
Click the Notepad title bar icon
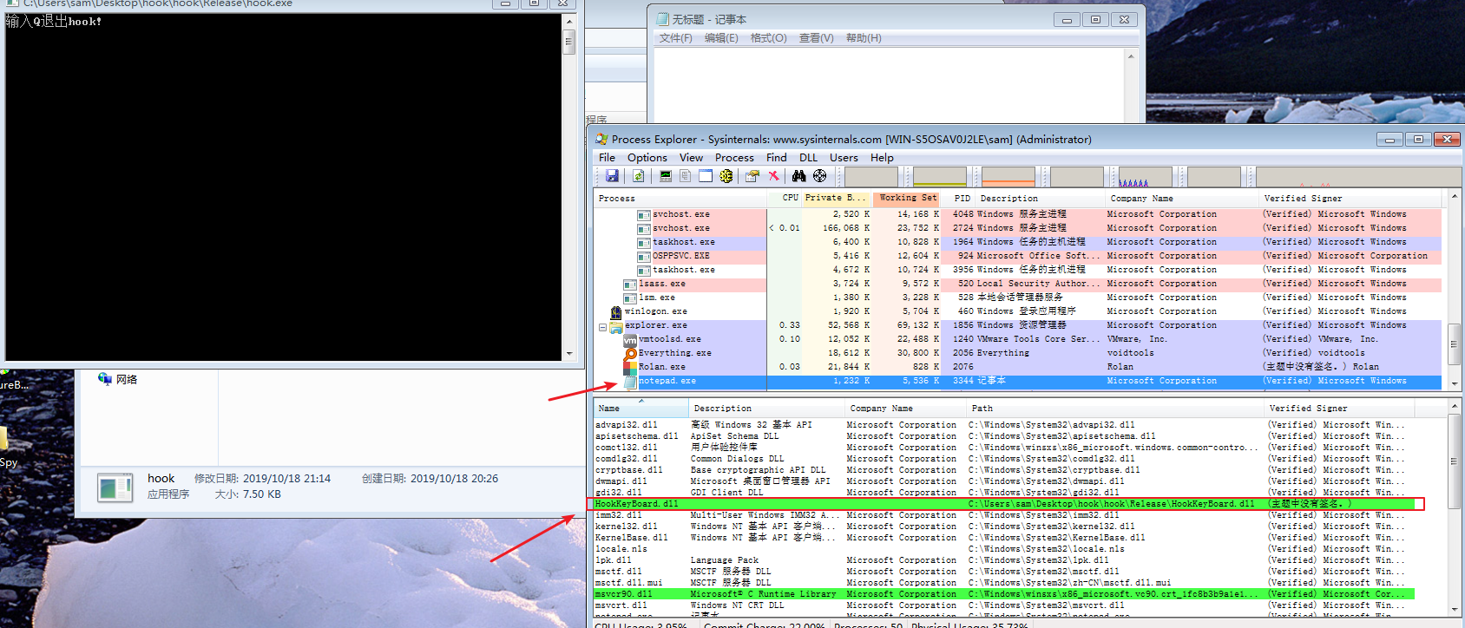tap(662, 19)
